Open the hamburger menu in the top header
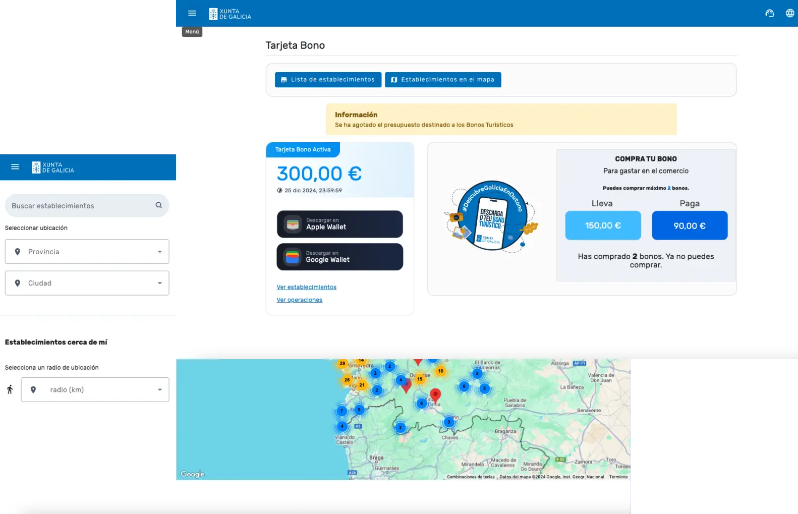The image size is (798, 514). click(192, 13)
